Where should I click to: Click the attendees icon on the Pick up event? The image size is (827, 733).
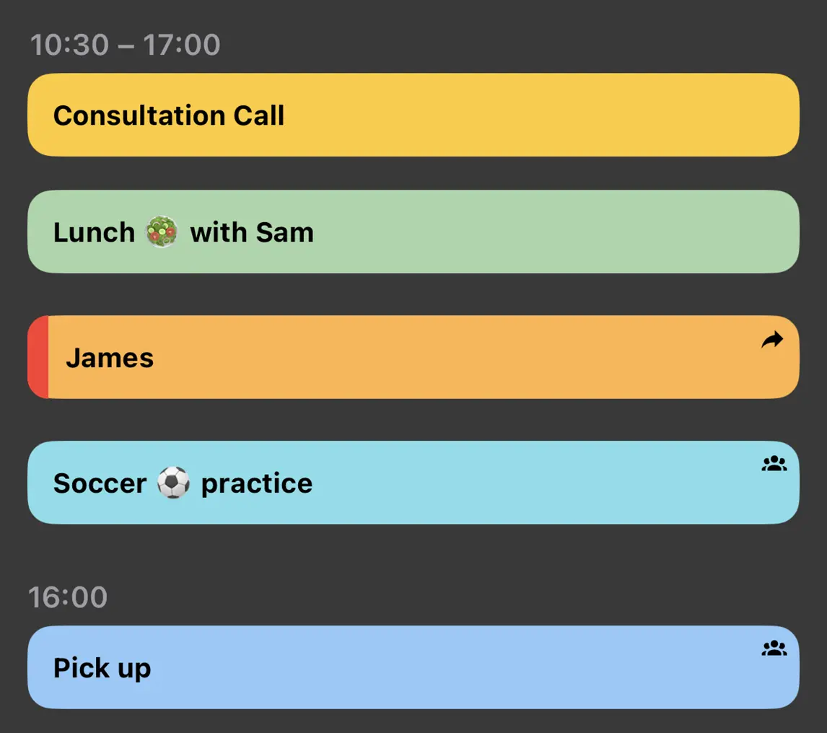pyautogui.click(x=773, y=648)
